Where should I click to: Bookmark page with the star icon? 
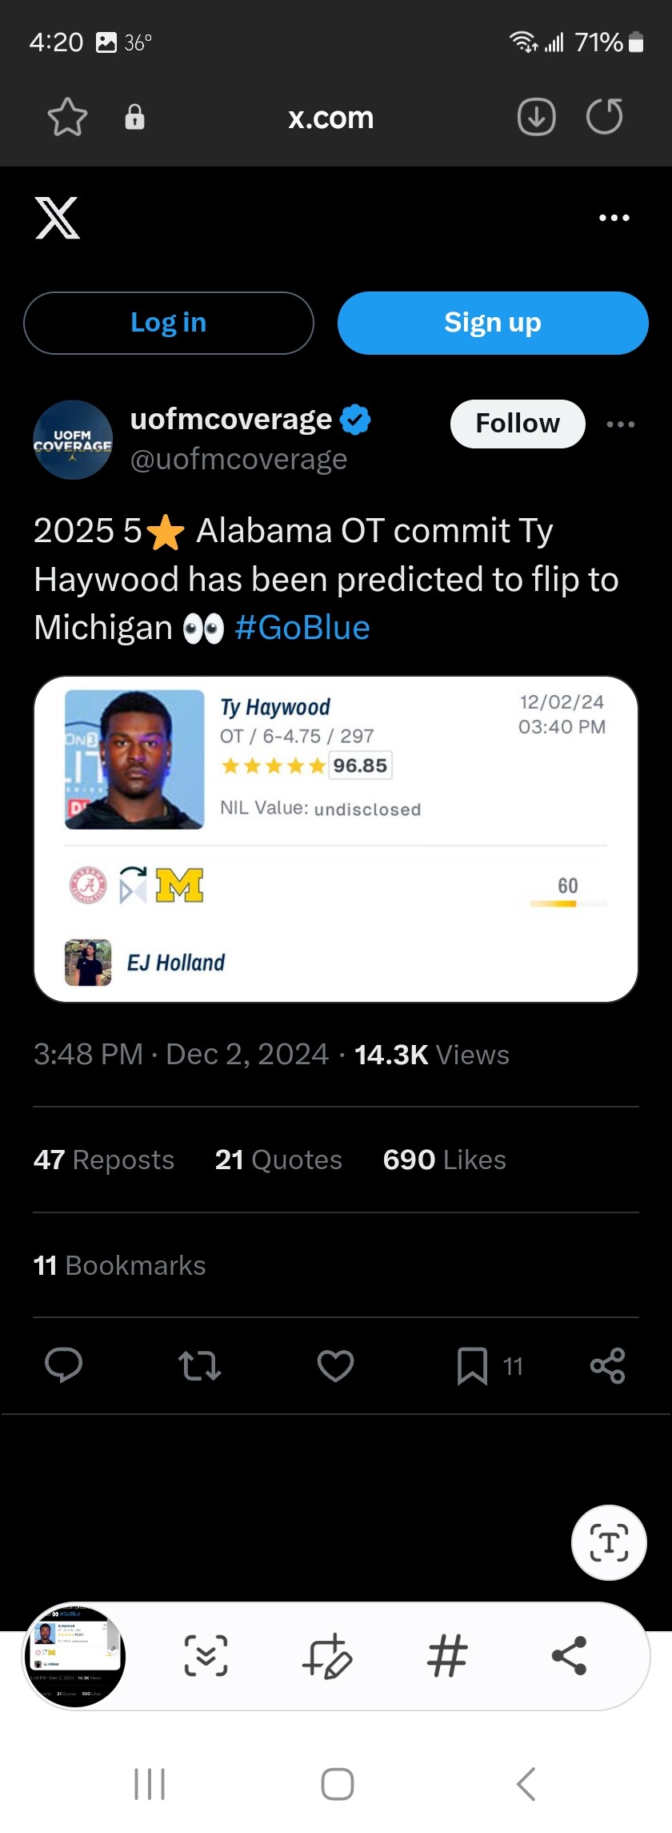67,117
